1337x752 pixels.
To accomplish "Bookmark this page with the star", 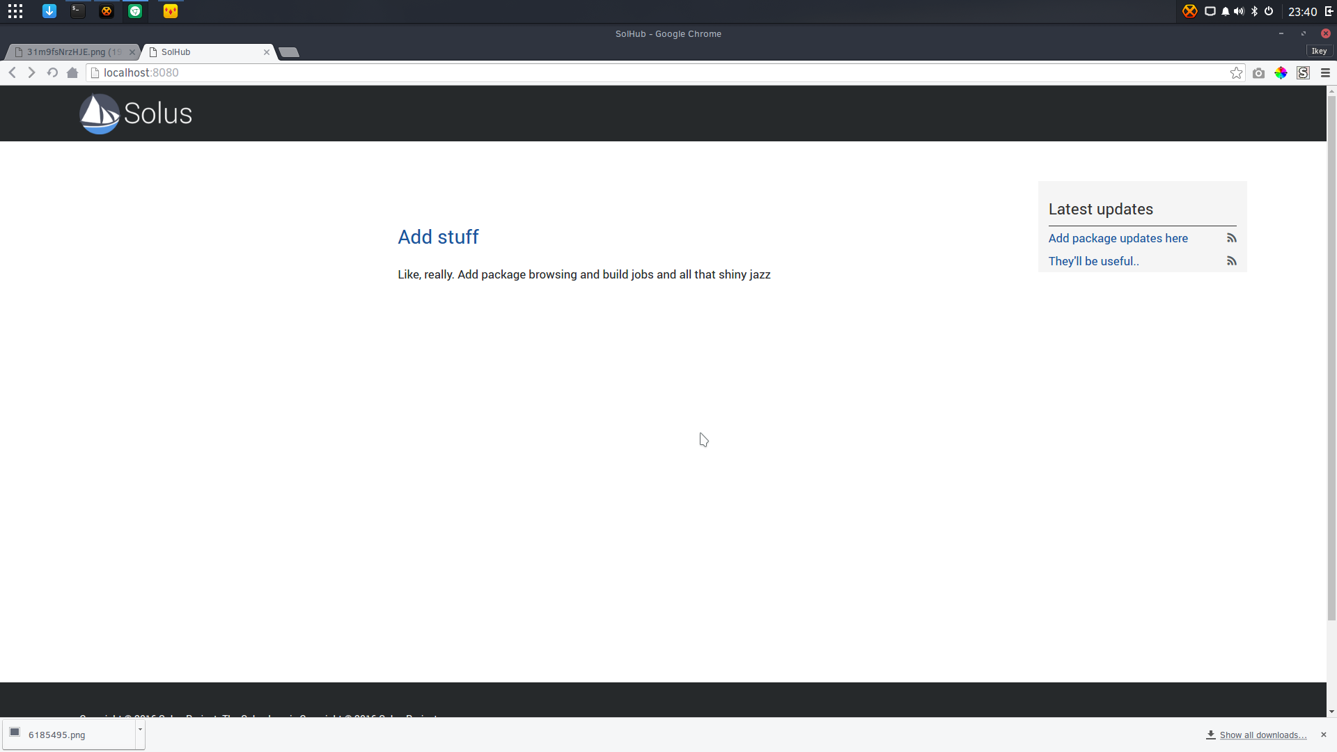I will click(x=1236, y=72).
